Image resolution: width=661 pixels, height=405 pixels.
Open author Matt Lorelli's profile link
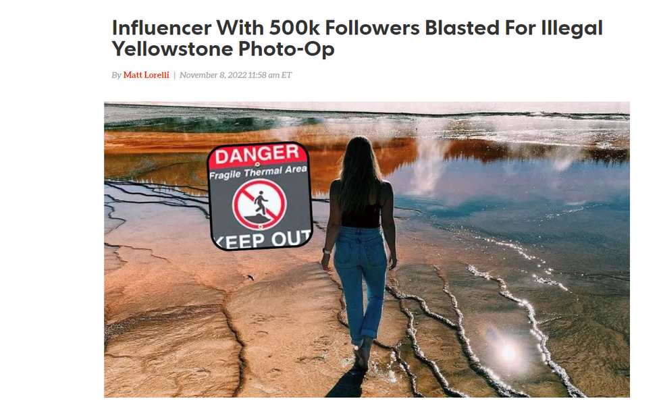[146, 75]
